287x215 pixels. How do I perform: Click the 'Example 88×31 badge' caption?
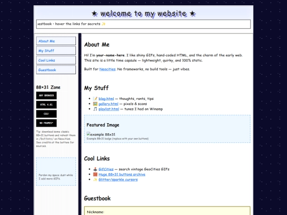click(117, 139)
